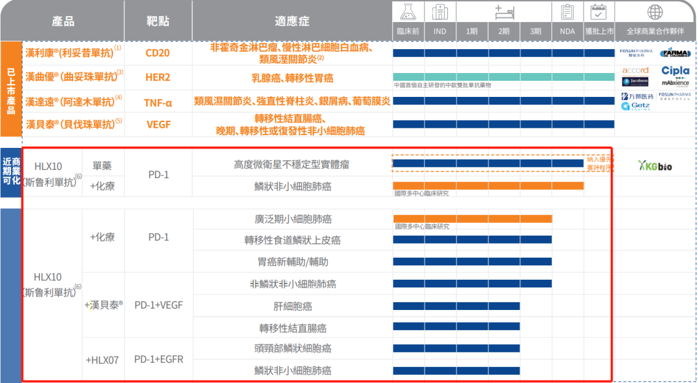Click the FARMA de Colombia logo
The height and width of the screenshot is (383, 698).
675,53
